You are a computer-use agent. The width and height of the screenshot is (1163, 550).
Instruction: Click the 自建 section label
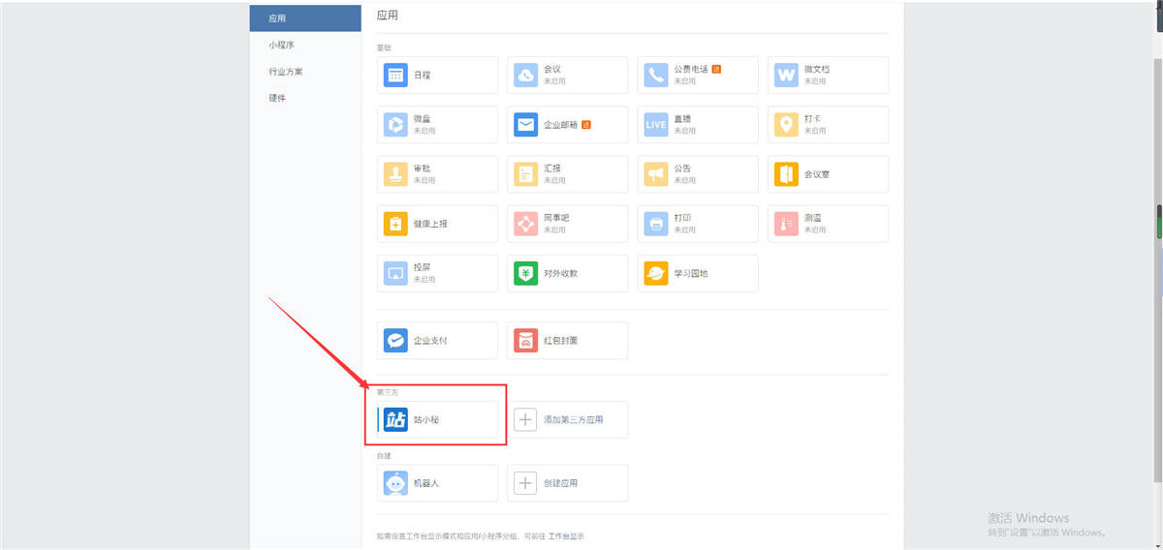[x=385, y=455]
